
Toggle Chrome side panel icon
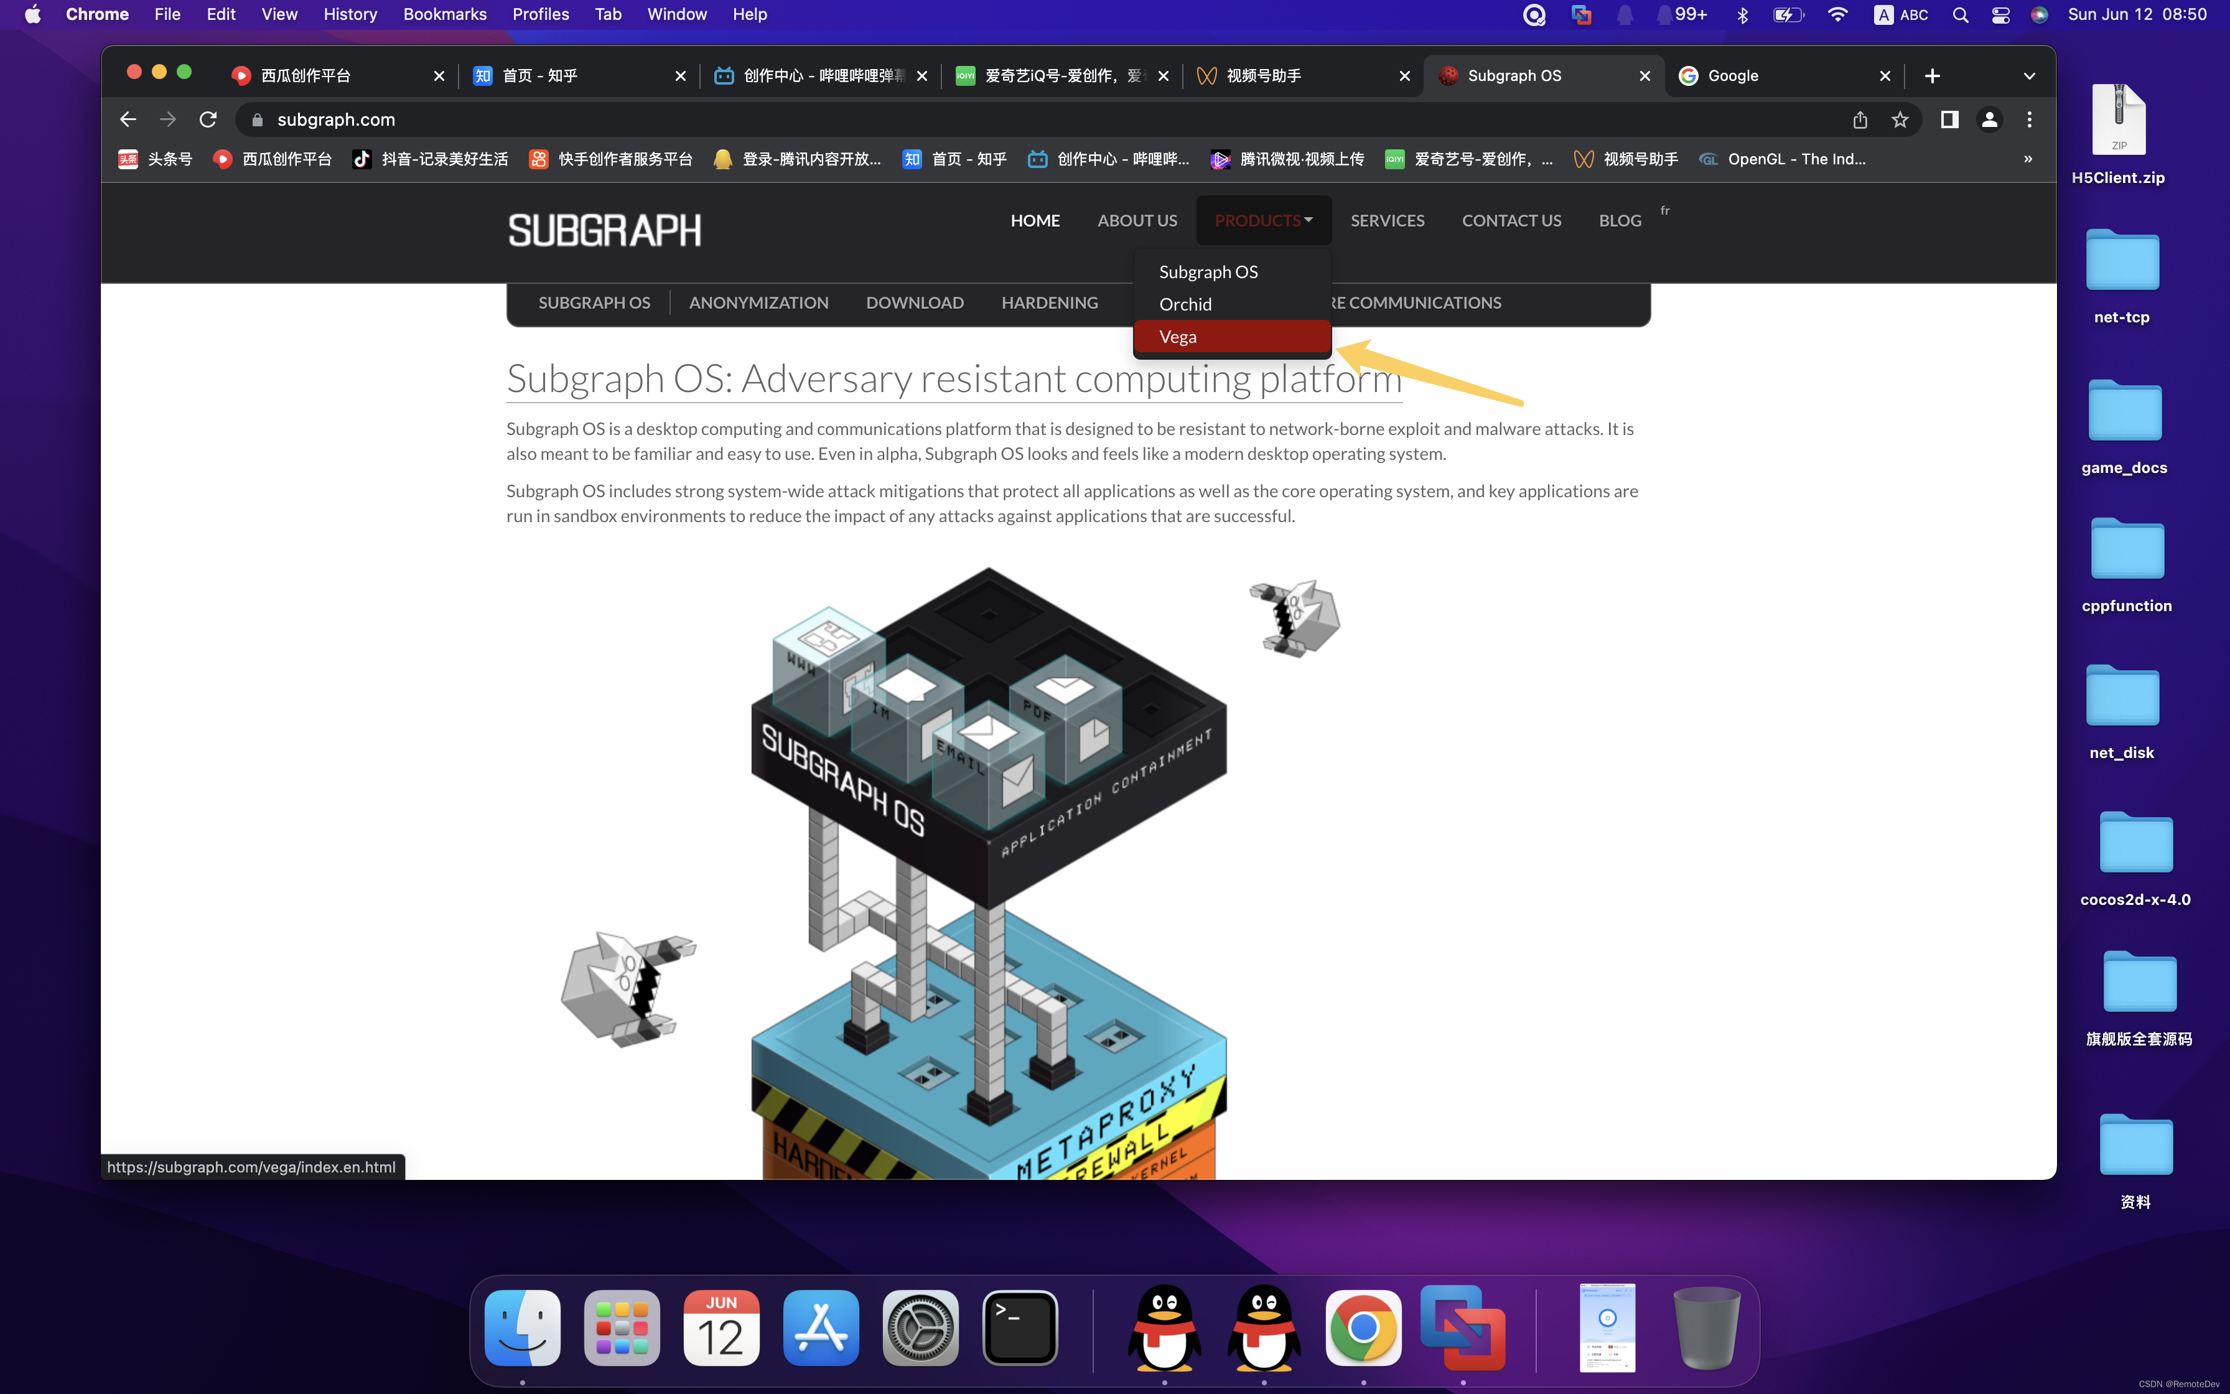[x=1949, y=120]
